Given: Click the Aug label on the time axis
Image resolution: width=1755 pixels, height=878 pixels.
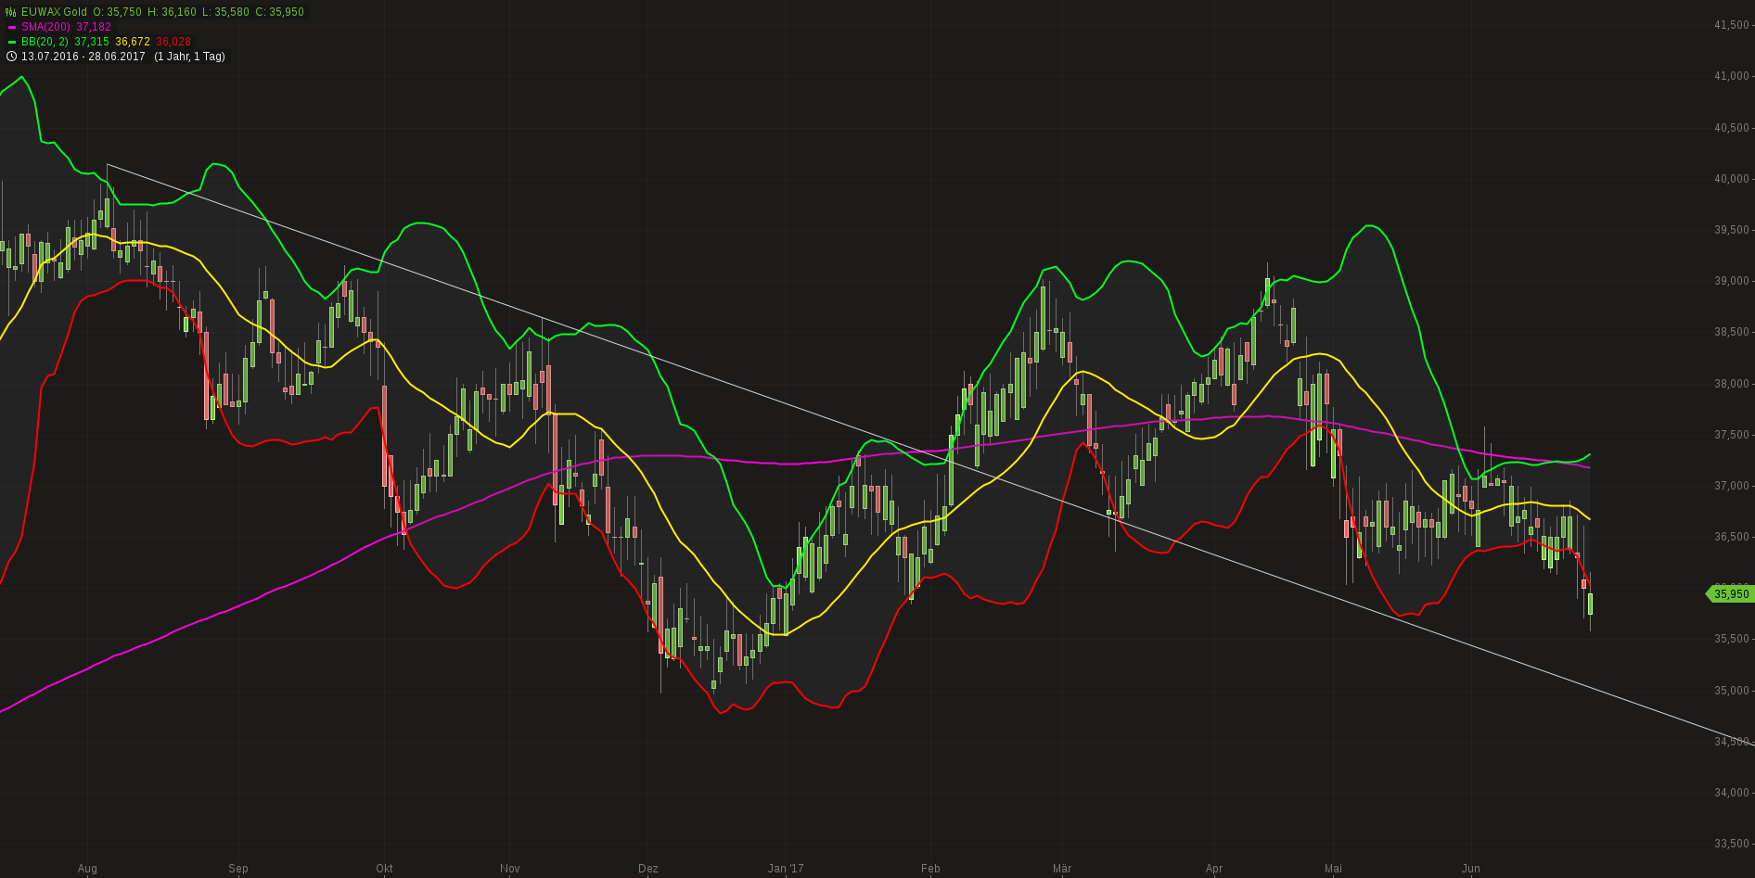Looking at the screenshot, I should coord(88,868).
